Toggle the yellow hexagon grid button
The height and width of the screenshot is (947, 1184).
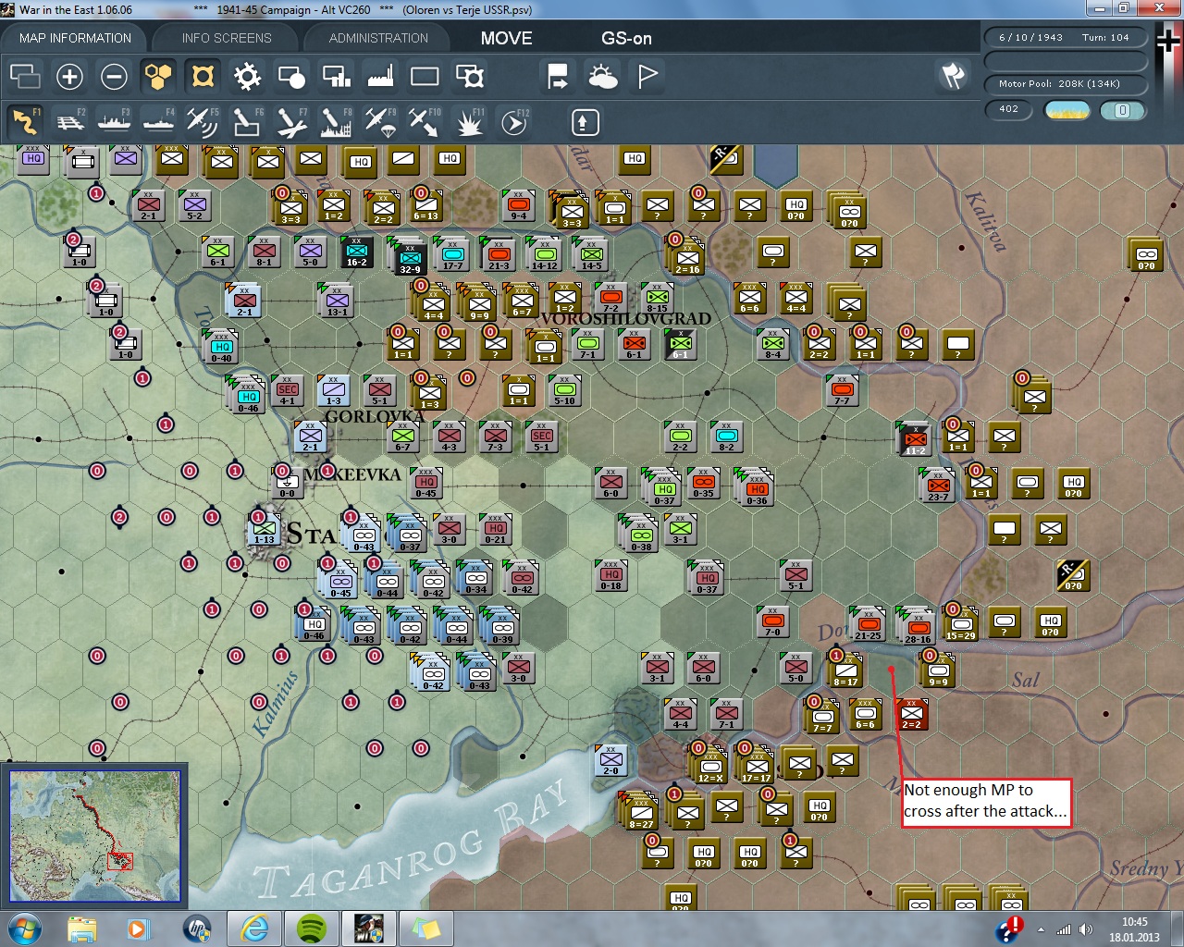(x=158, y=76)
